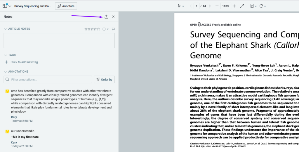Set rating with the fifth star
Viewport: 299px width, 152px height.
(99, 29)
